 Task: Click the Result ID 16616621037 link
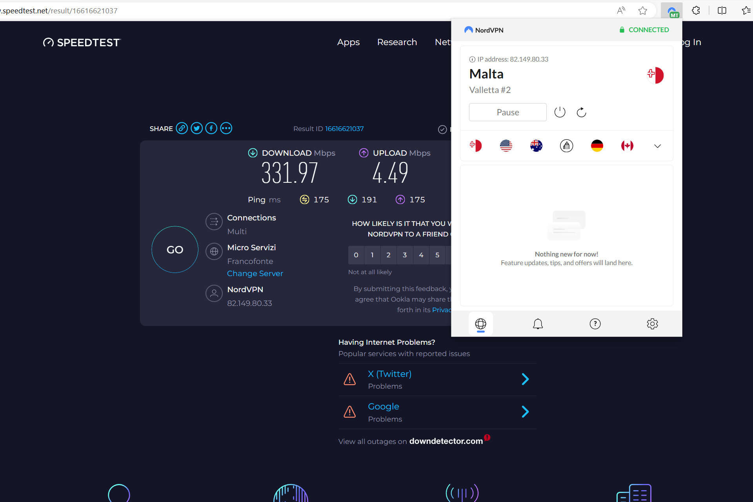[x=344, y=128]
